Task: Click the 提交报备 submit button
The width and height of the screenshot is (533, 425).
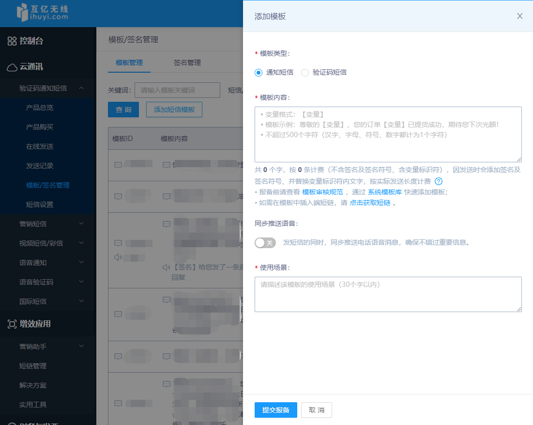Action: [275, 410]
